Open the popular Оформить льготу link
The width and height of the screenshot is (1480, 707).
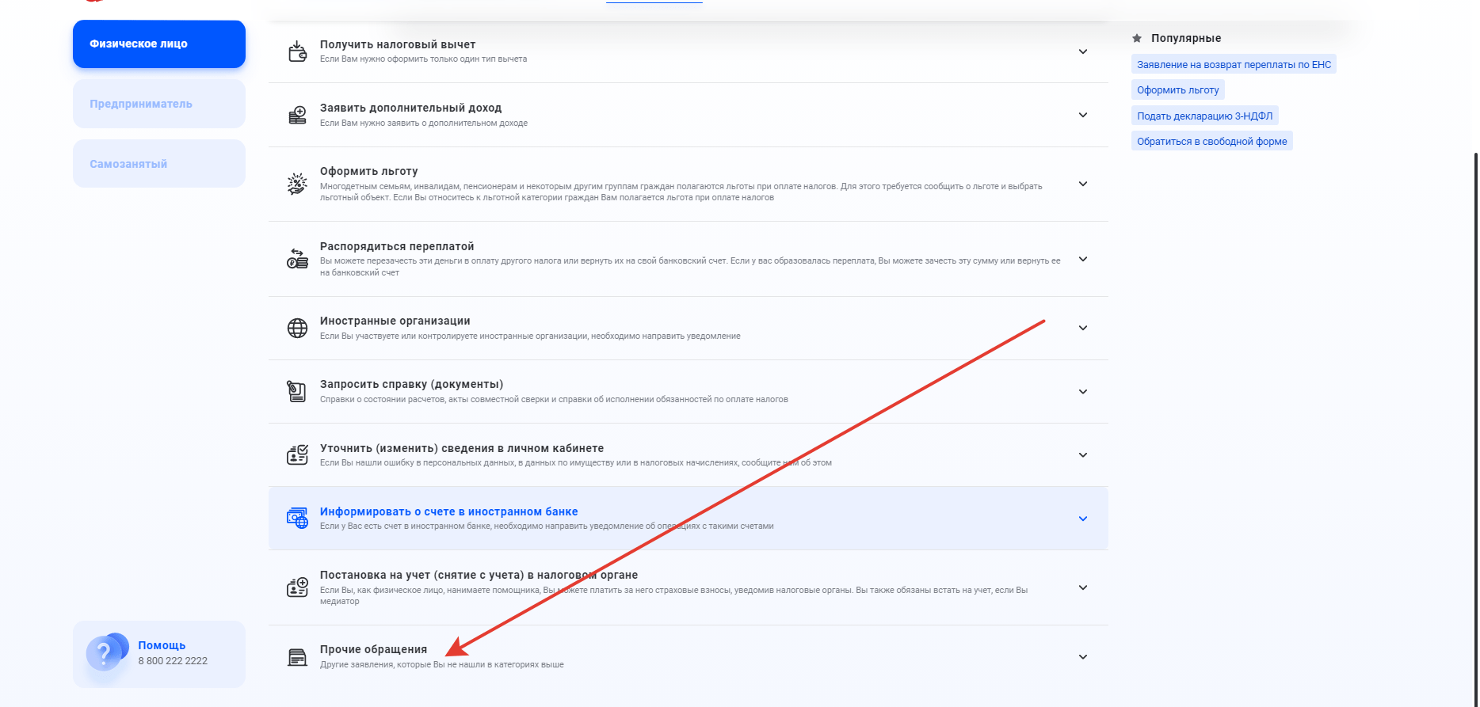(1177, 89)
